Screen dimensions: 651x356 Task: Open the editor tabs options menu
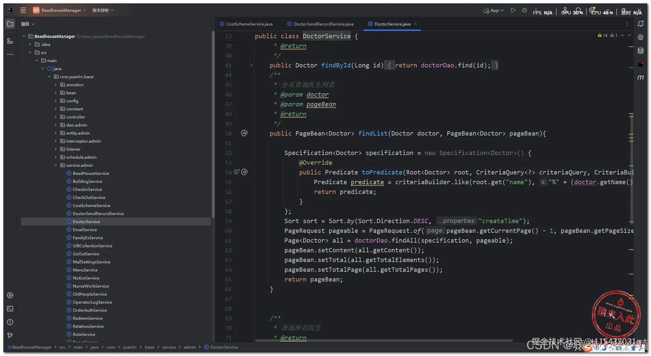(627, 24)
